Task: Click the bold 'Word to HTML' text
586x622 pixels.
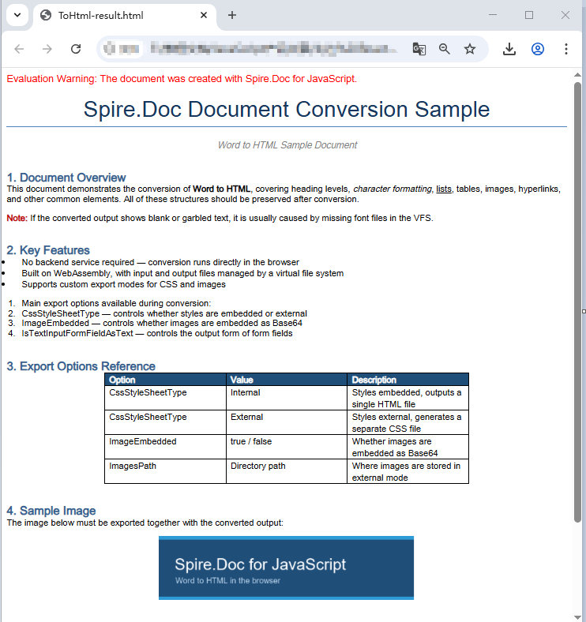Action: pos(222,189)
